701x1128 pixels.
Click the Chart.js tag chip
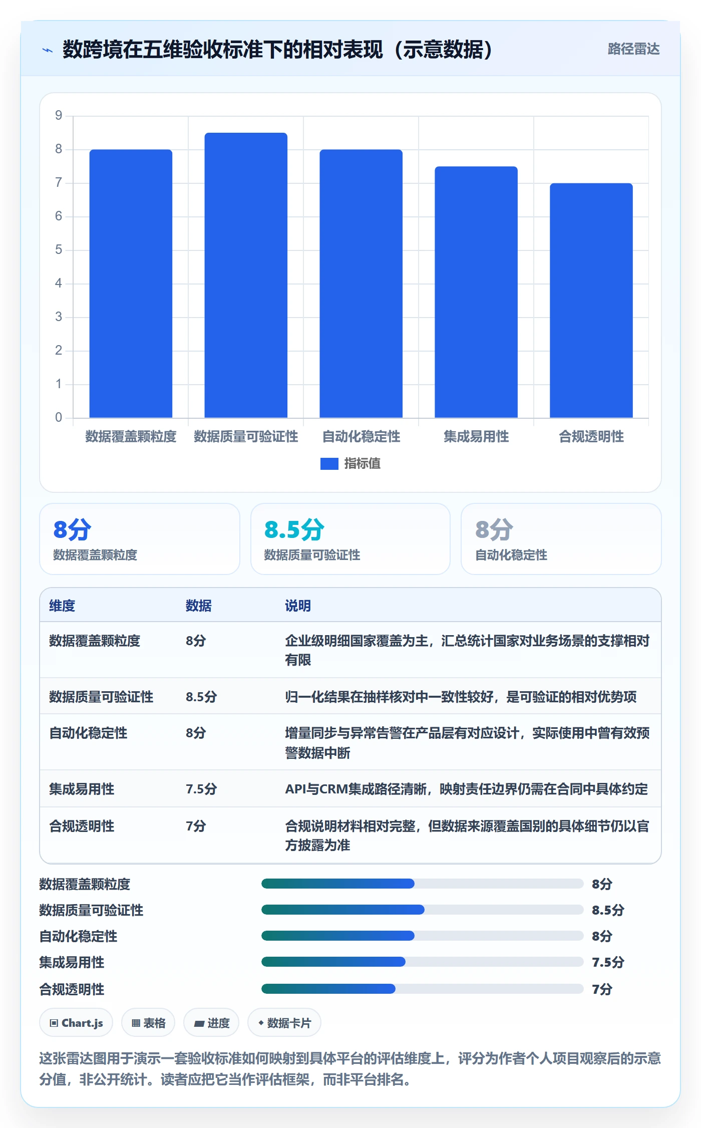[76, 1023]
